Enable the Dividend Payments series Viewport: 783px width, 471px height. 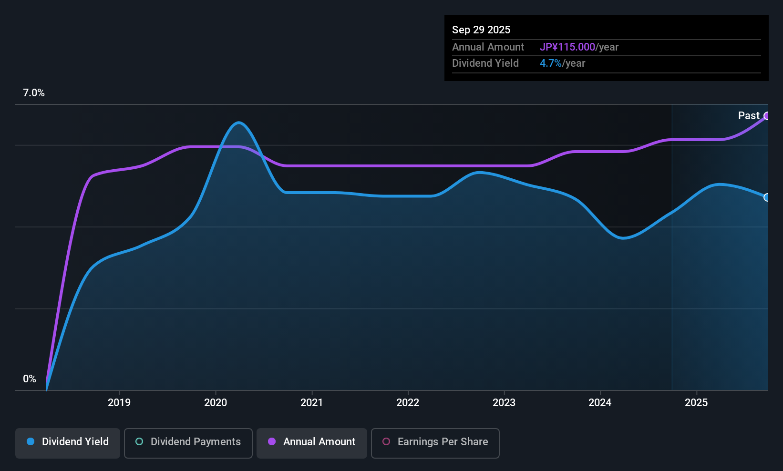[188, 443]
